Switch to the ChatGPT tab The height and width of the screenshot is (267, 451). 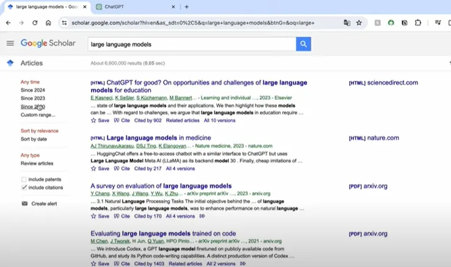(x=135, y=7)
